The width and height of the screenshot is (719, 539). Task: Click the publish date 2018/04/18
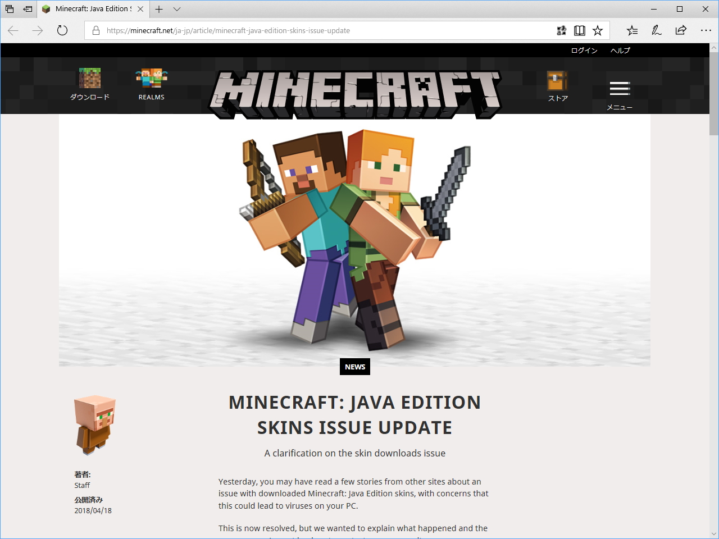click(93, 510)
